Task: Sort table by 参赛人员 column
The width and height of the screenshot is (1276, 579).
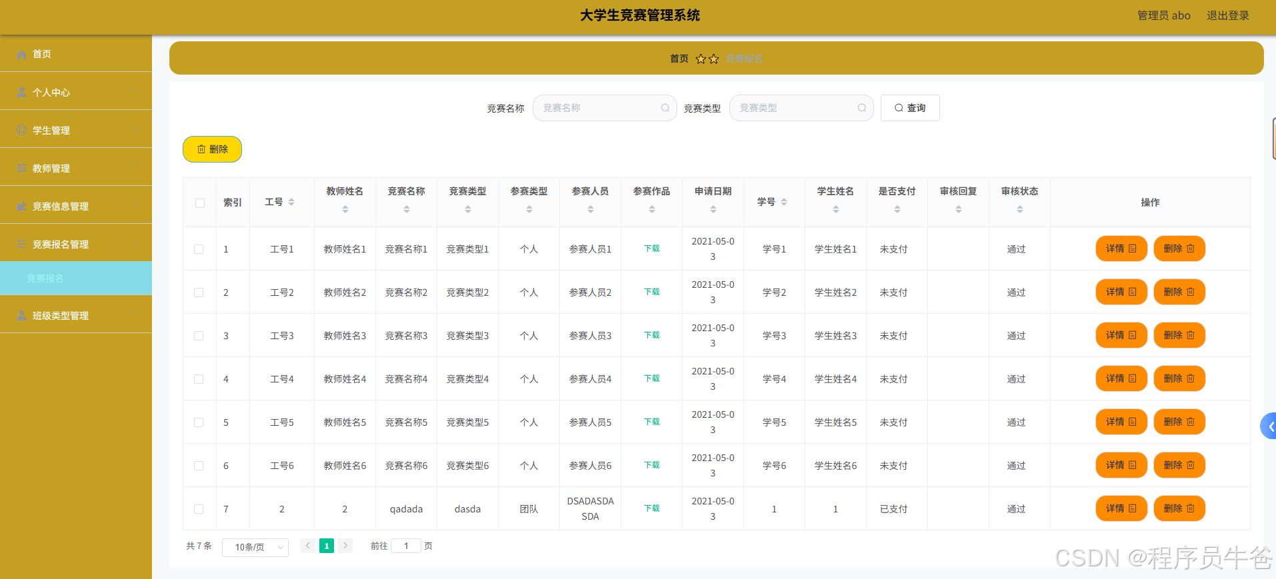Action: 591,209
